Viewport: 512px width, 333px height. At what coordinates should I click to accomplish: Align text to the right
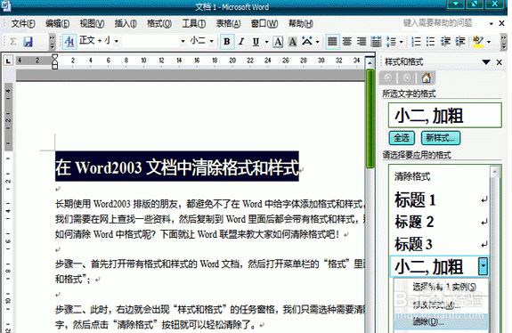(362, 42)
